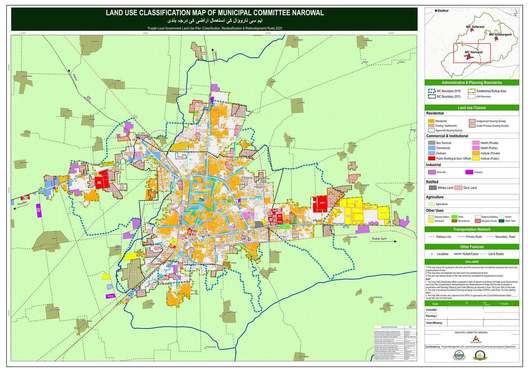Image resolution: width=528 pixels, height=373 pixels.
Task: Click the Nullah/Canal blue line symbol
Action: pyautogui.click(x=457, y=254)
